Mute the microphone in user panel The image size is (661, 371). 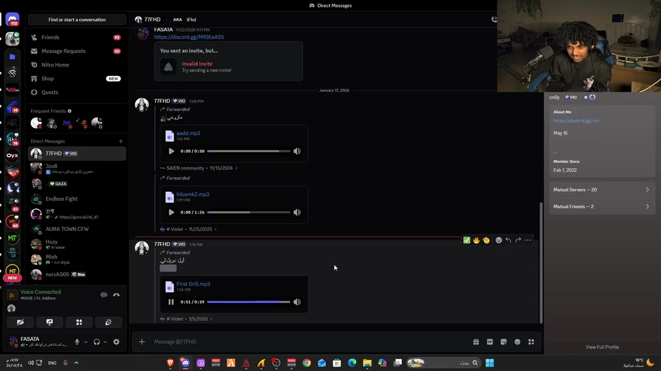tap(77, 342)
